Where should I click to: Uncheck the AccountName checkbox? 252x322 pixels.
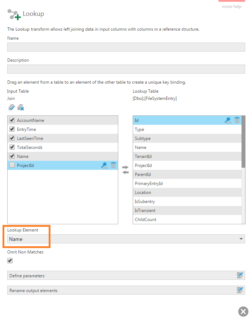click(x=12, y=120)
